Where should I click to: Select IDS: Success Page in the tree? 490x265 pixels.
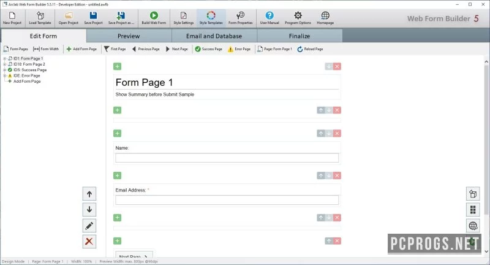(x=30, y=70)
